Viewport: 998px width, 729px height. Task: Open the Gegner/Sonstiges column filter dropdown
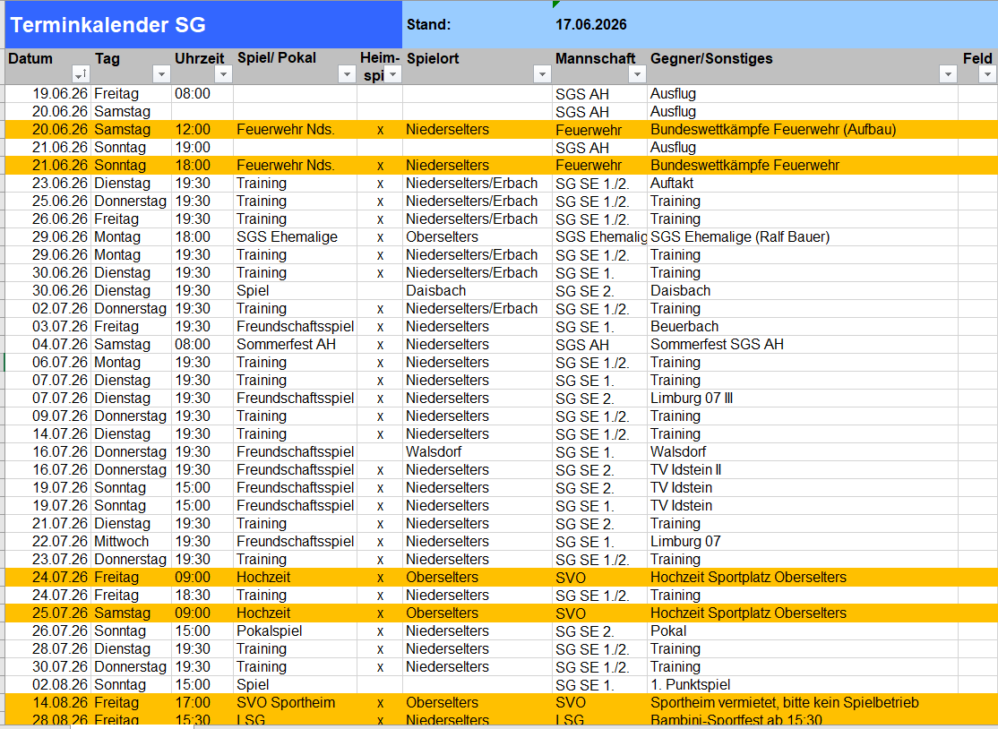coord(948,74)
